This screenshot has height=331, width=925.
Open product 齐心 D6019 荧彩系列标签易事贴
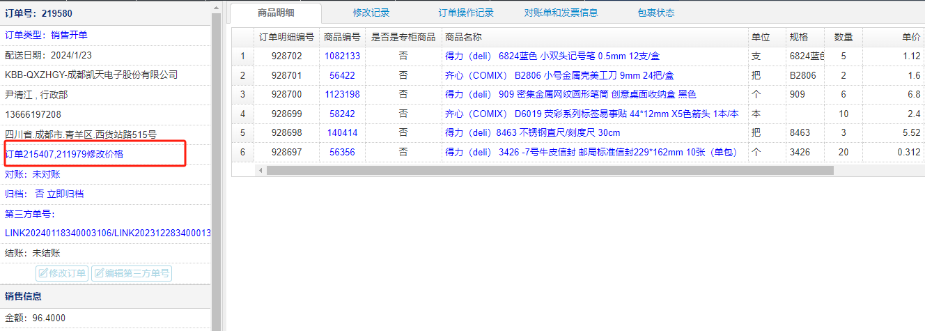[x=592, y=114]
